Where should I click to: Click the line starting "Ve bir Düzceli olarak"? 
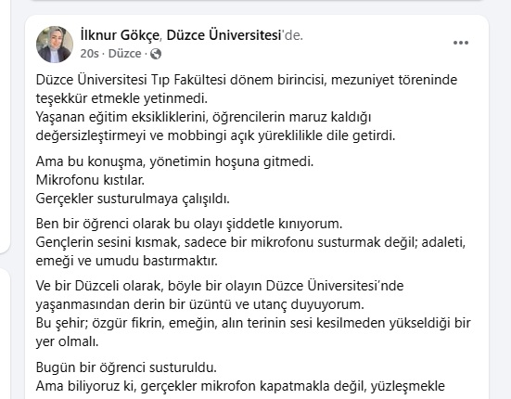(220, 286)
